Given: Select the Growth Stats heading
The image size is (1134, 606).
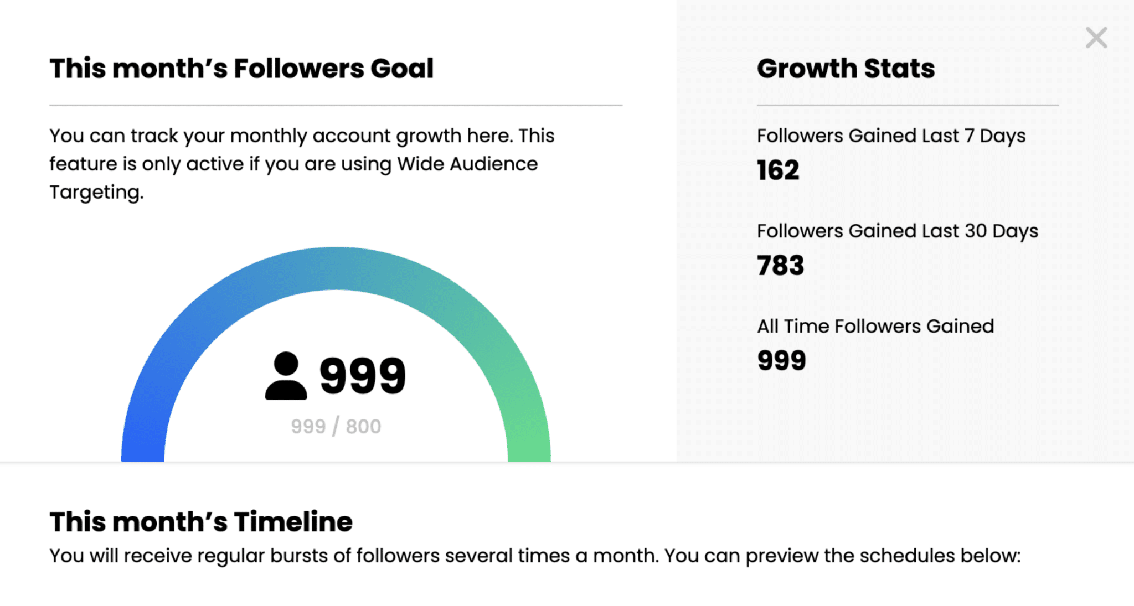Looking at the screenshot, I should (x=846, y=69).
